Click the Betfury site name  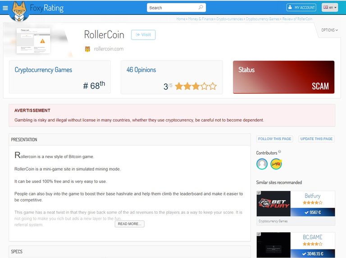(313, 196)
